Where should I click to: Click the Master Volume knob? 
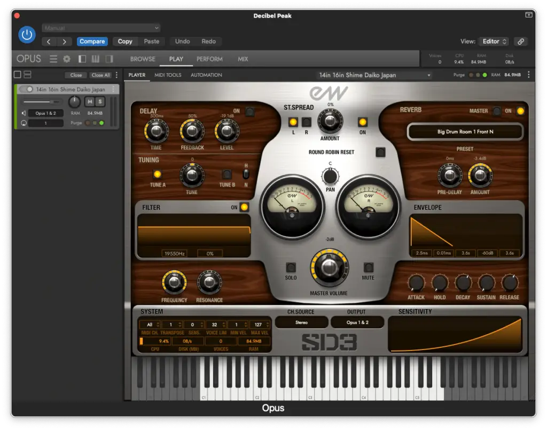(329, 267)
